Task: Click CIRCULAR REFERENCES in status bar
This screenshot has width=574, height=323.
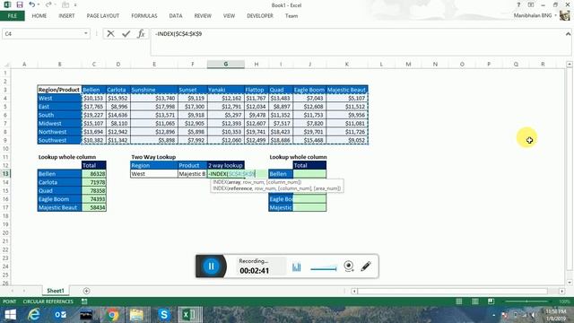Action: click(x=48, y=301)
